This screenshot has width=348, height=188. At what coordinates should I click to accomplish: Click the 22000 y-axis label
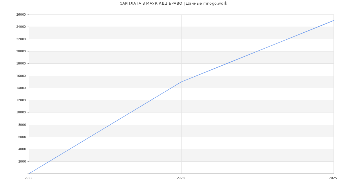pyautogui.click(x=21, y=39)
